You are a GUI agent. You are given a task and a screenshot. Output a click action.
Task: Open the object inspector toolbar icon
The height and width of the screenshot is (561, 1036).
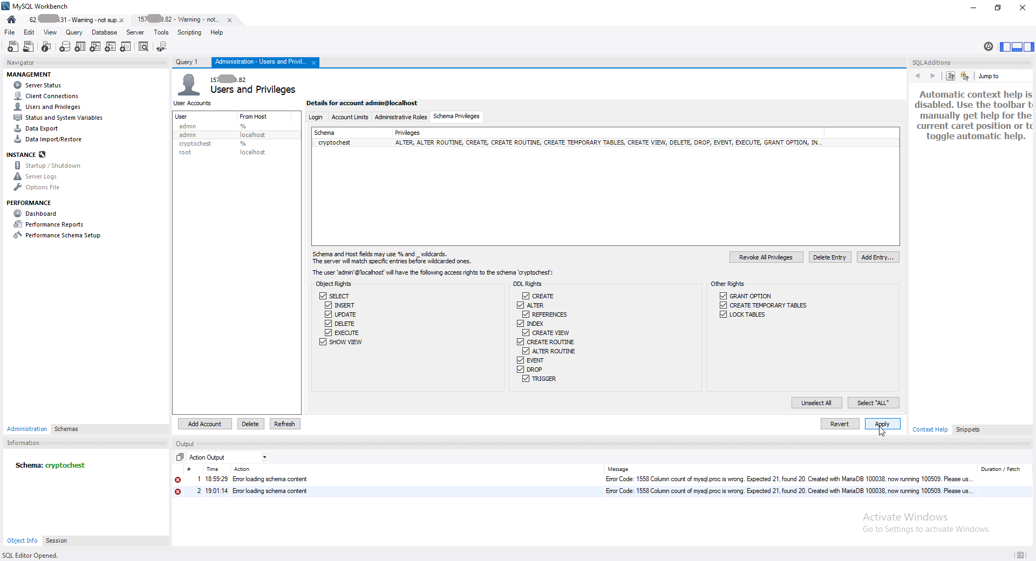tap(46, 47)
